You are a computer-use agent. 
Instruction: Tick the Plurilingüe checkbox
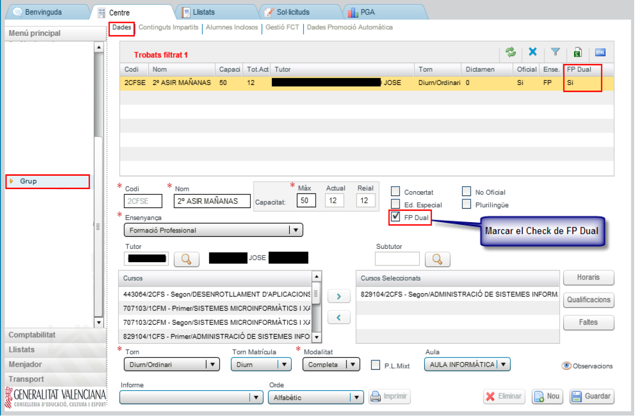466,204
